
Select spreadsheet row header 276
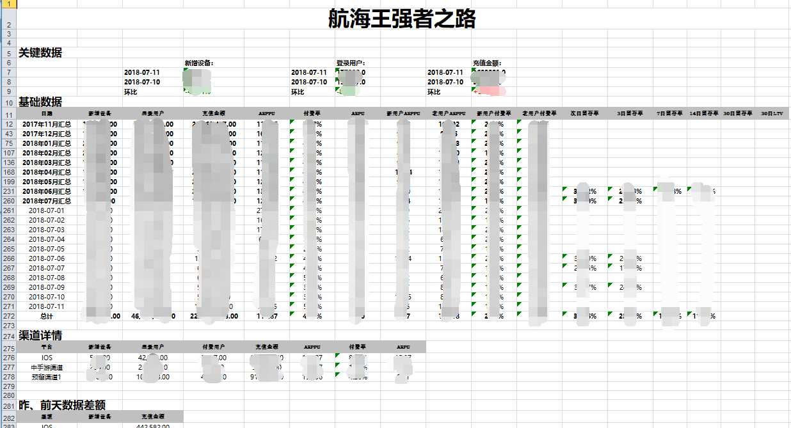click(x=8, y=358)
